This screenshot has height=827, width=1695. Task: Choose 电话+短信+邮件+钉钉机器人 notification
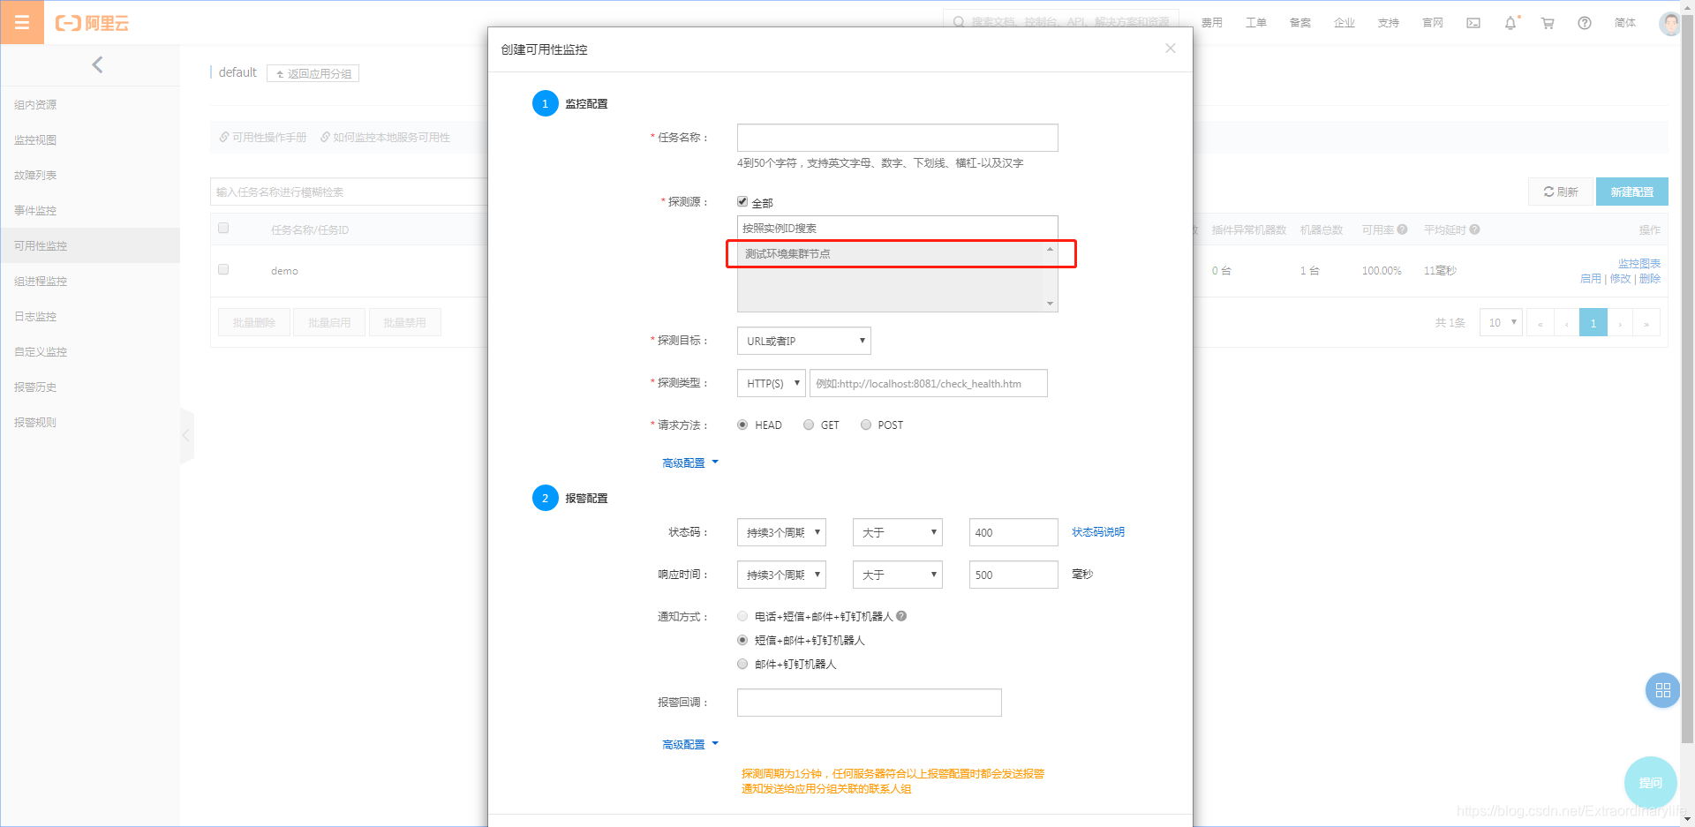pos(742,616)
